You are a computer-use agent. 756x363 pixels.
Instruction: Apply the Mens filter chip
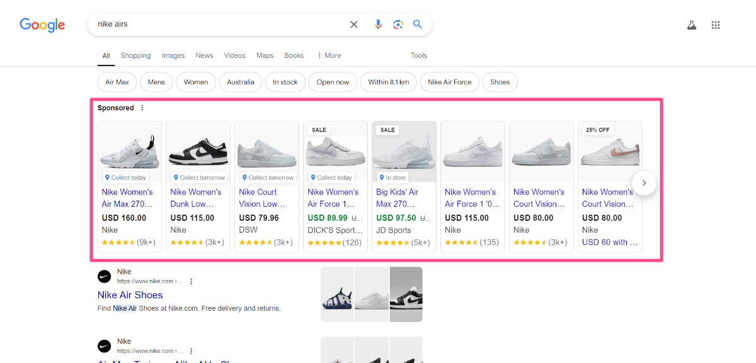tap(156, 82)
